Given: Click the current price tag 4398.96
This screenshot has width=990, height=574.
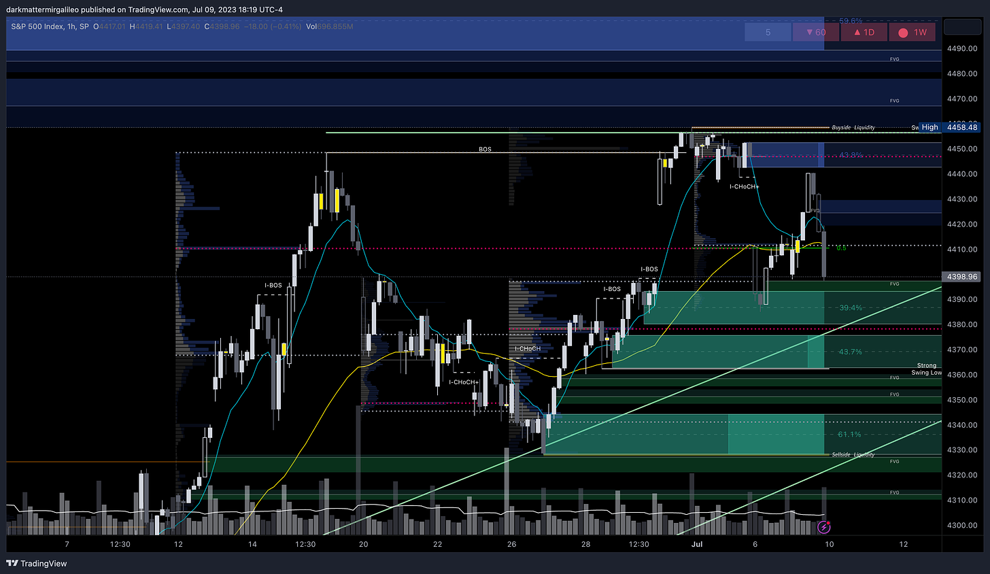Looking at the screenshot, I should pyautogui.click(x=962, y=277).
